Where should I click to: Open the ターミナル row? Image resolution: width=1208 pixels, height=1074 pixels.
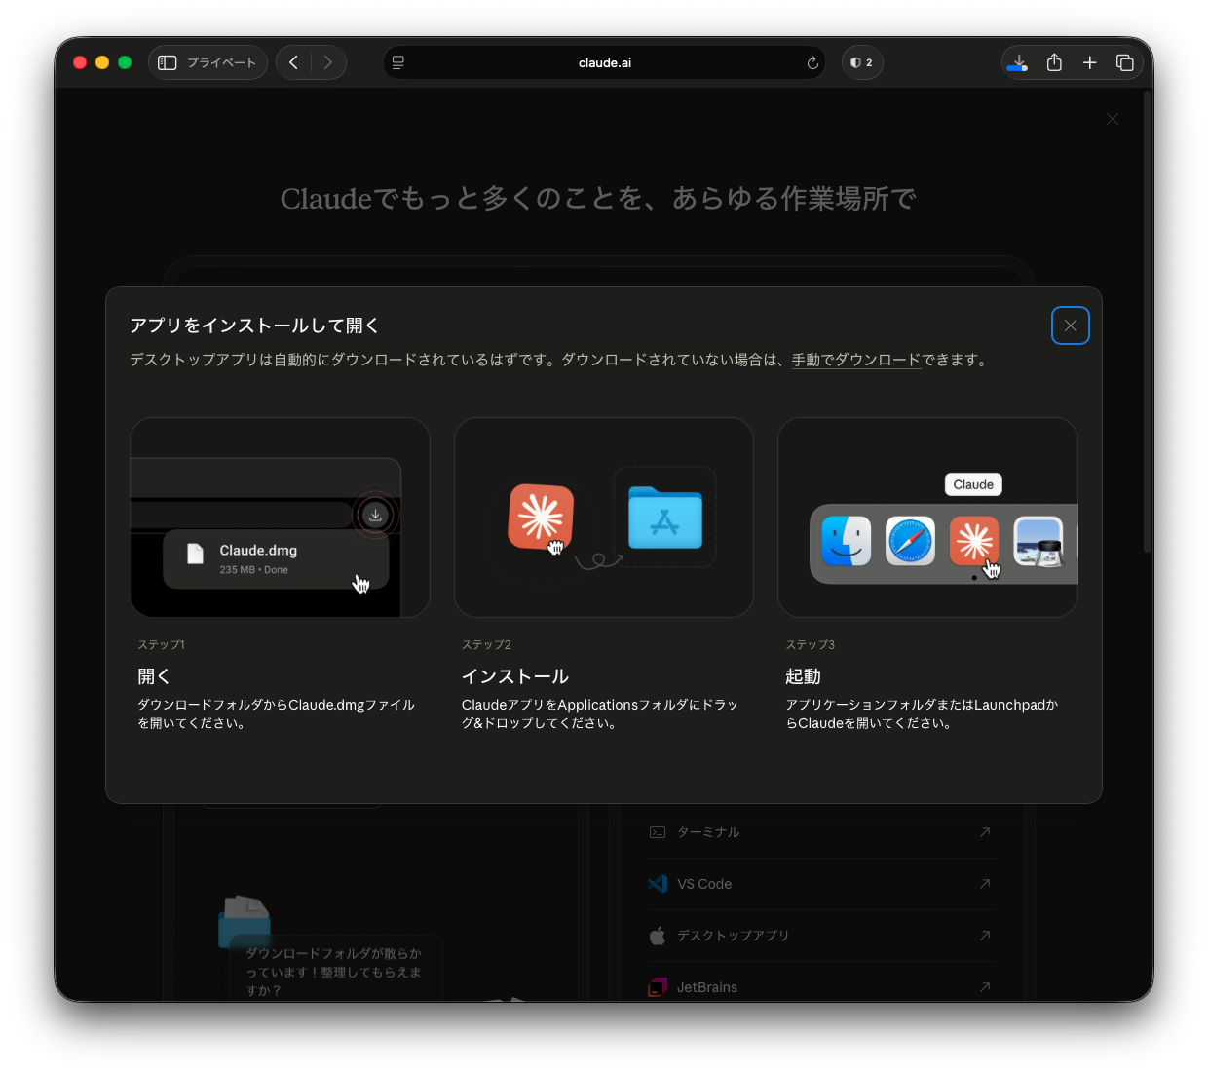pyautogui.click(x=821, y=832)
